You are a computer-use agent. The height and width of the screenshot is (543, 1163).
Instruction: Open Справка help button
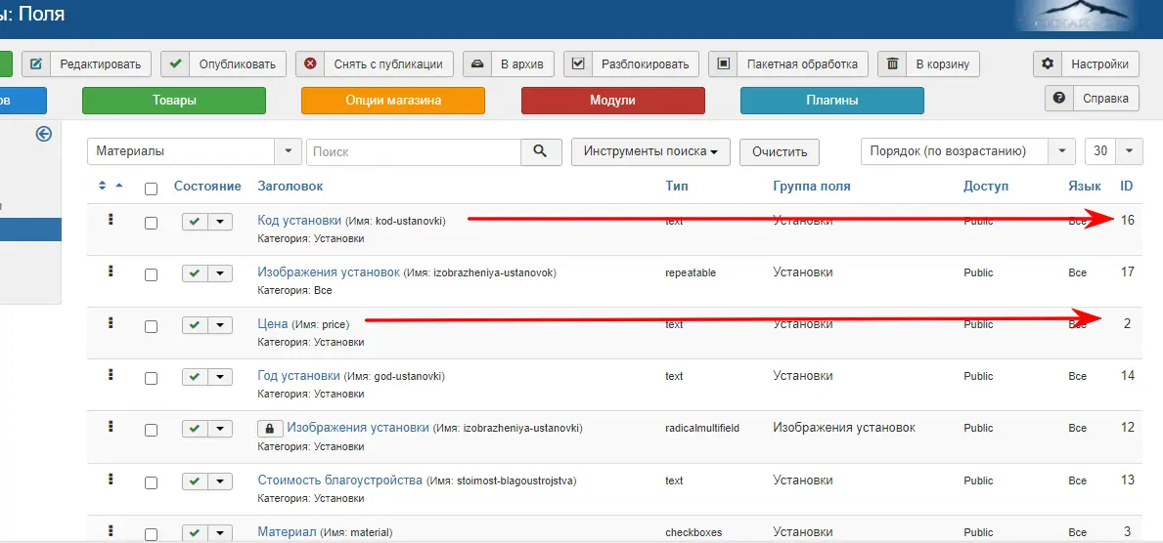[x=1092, y=98]
